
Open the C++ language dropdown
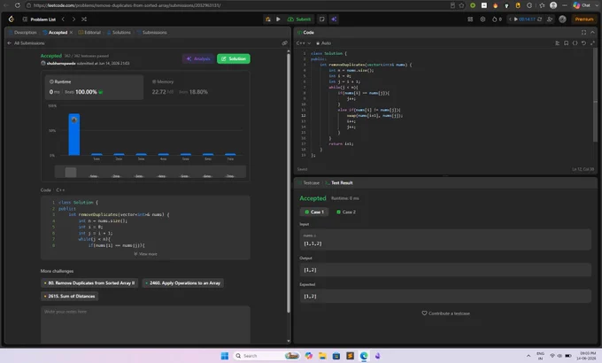click(304, 43)
